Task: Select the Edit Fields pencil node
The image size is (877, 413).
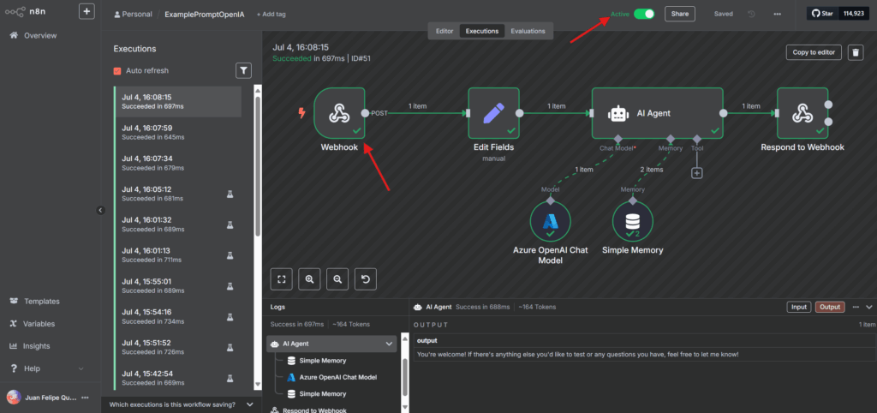Action: [x=494, y=112]
